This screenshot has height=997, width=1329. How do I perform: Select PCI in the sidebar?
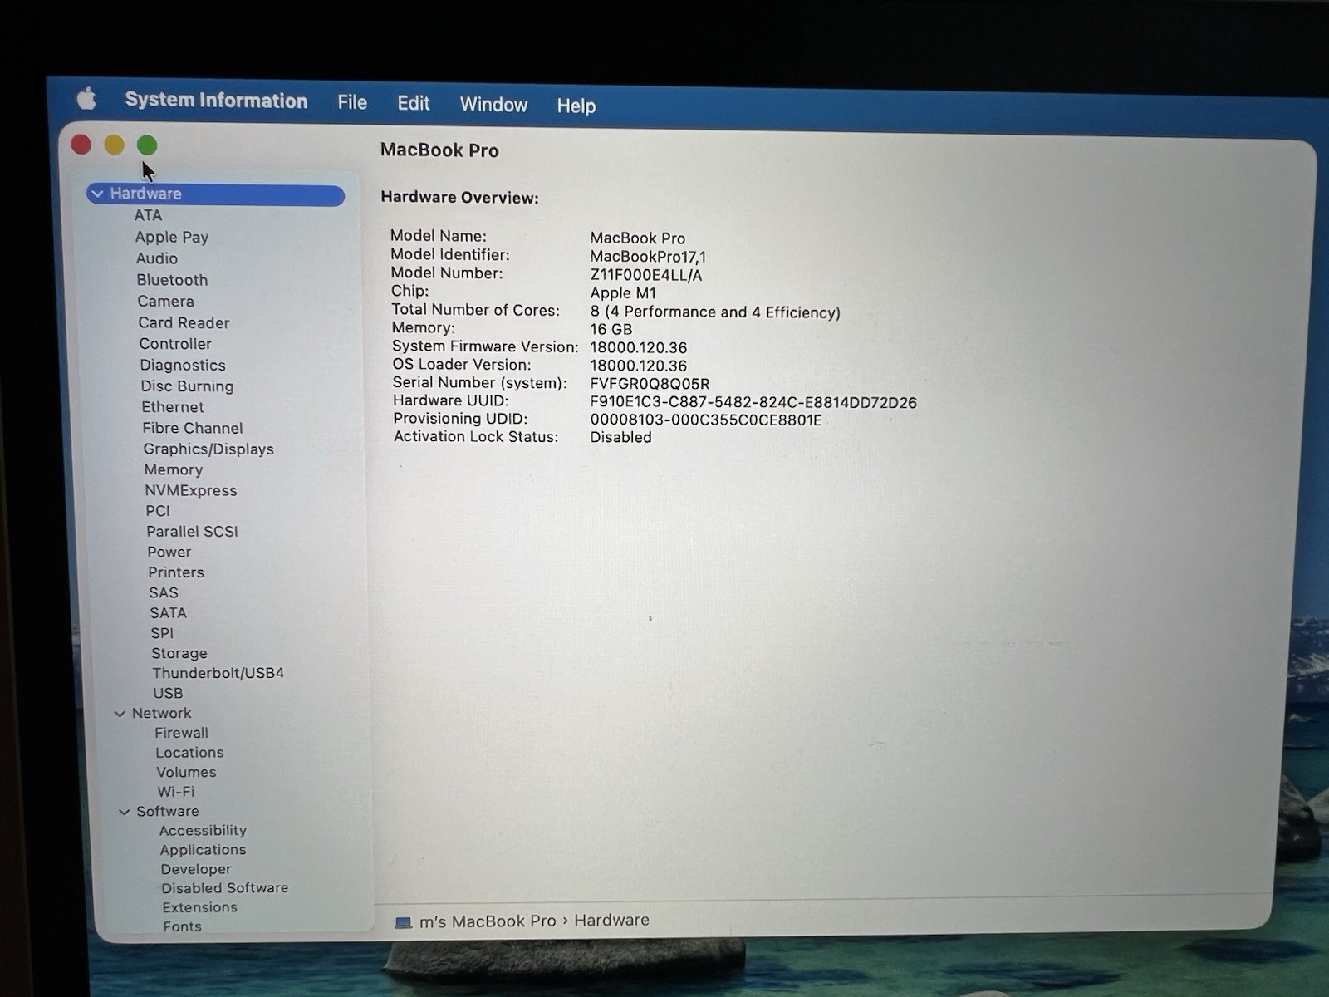click(x=158, y=511)
